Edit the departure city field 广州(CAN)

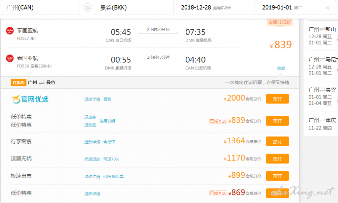coord(41,8)
